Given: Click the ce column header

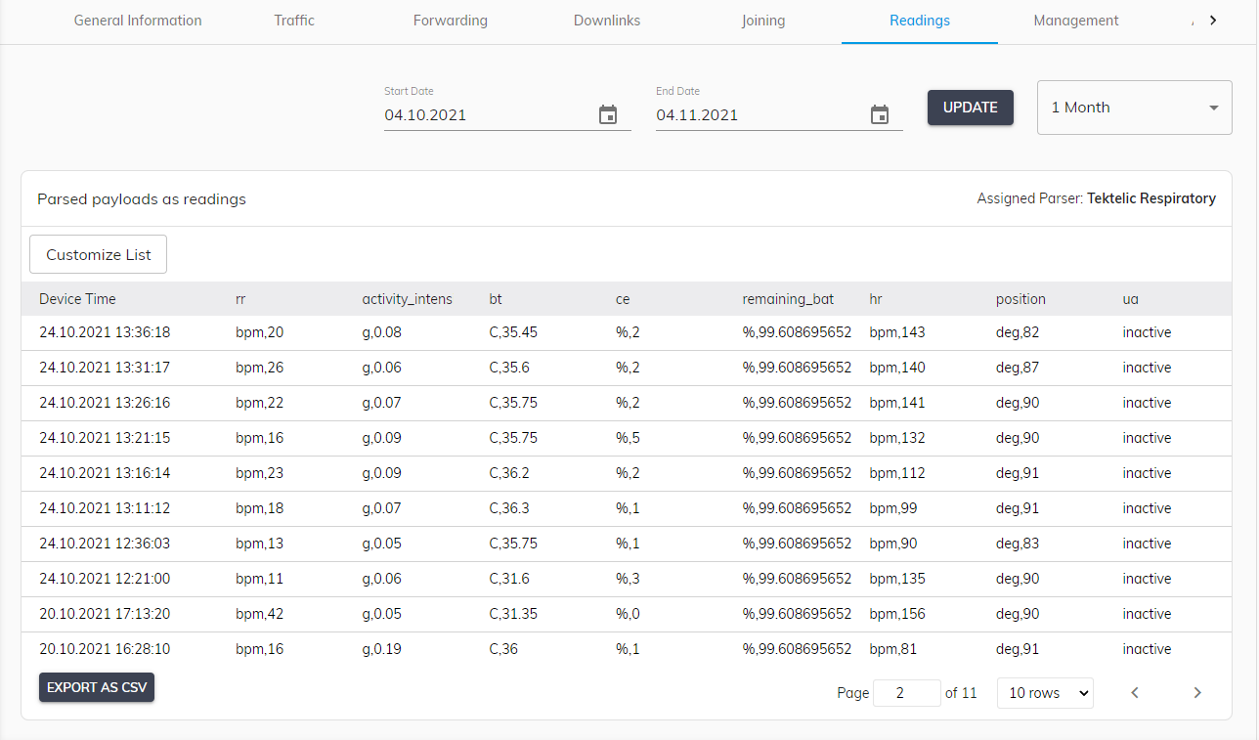Looking at the screenshot, I should [623, 299].
